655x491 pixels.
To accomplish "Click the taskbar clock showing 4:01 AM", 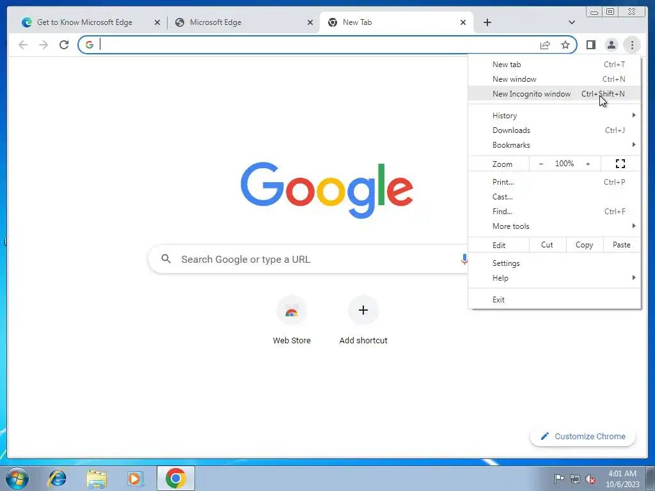I will pos(622,479).
